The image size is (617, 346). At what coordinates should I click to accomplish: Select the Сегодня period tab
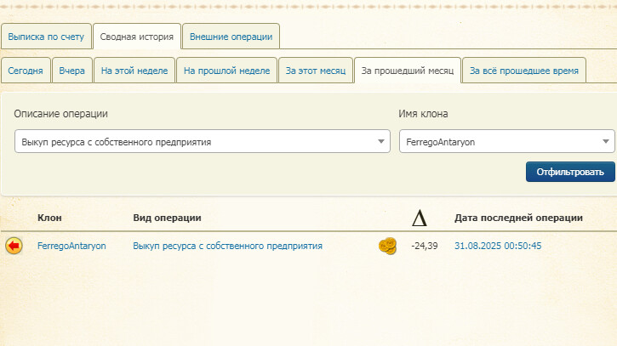[x=26, y=71]
